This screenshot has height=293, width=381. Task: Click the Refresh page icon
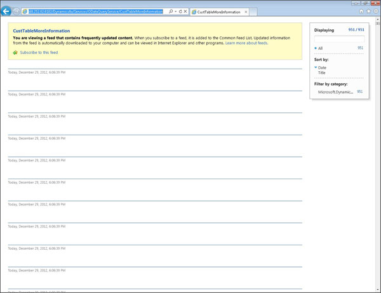[x=180, y=11]
